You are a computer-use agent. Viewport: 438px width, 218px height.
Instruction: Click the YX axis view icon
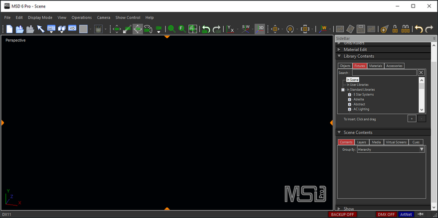point(231,29)
